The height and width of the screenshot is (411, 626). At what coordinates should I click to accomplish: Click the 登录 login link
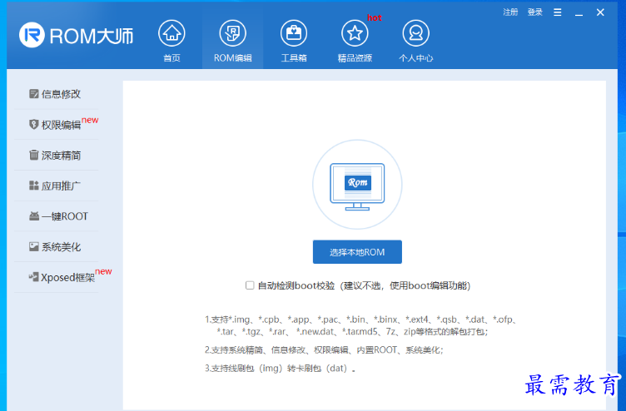pyautogui.click(x=534, y=12)
